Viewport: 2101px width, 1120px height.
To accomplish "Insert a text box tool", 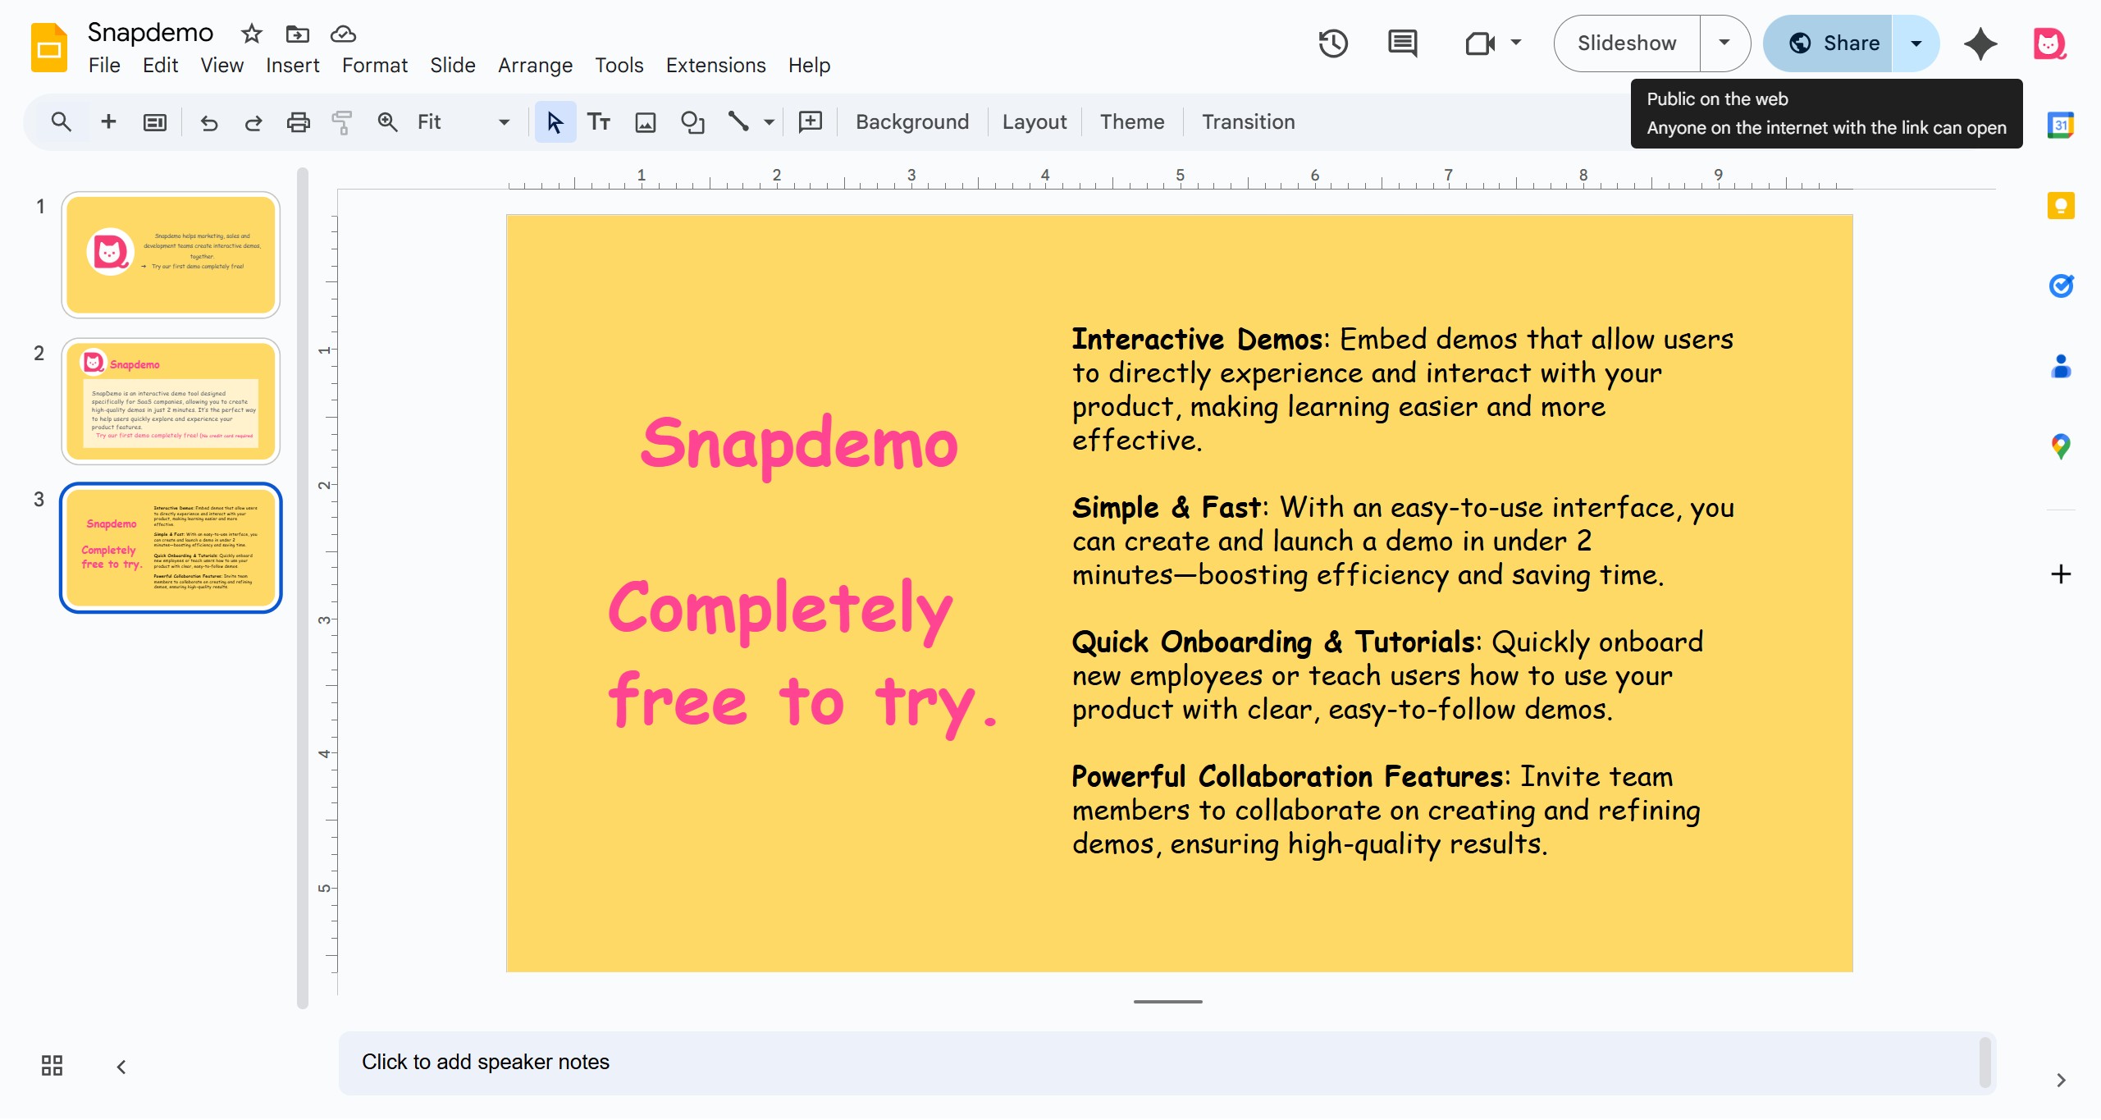I will pyautogui.click(x=599, y=122).
